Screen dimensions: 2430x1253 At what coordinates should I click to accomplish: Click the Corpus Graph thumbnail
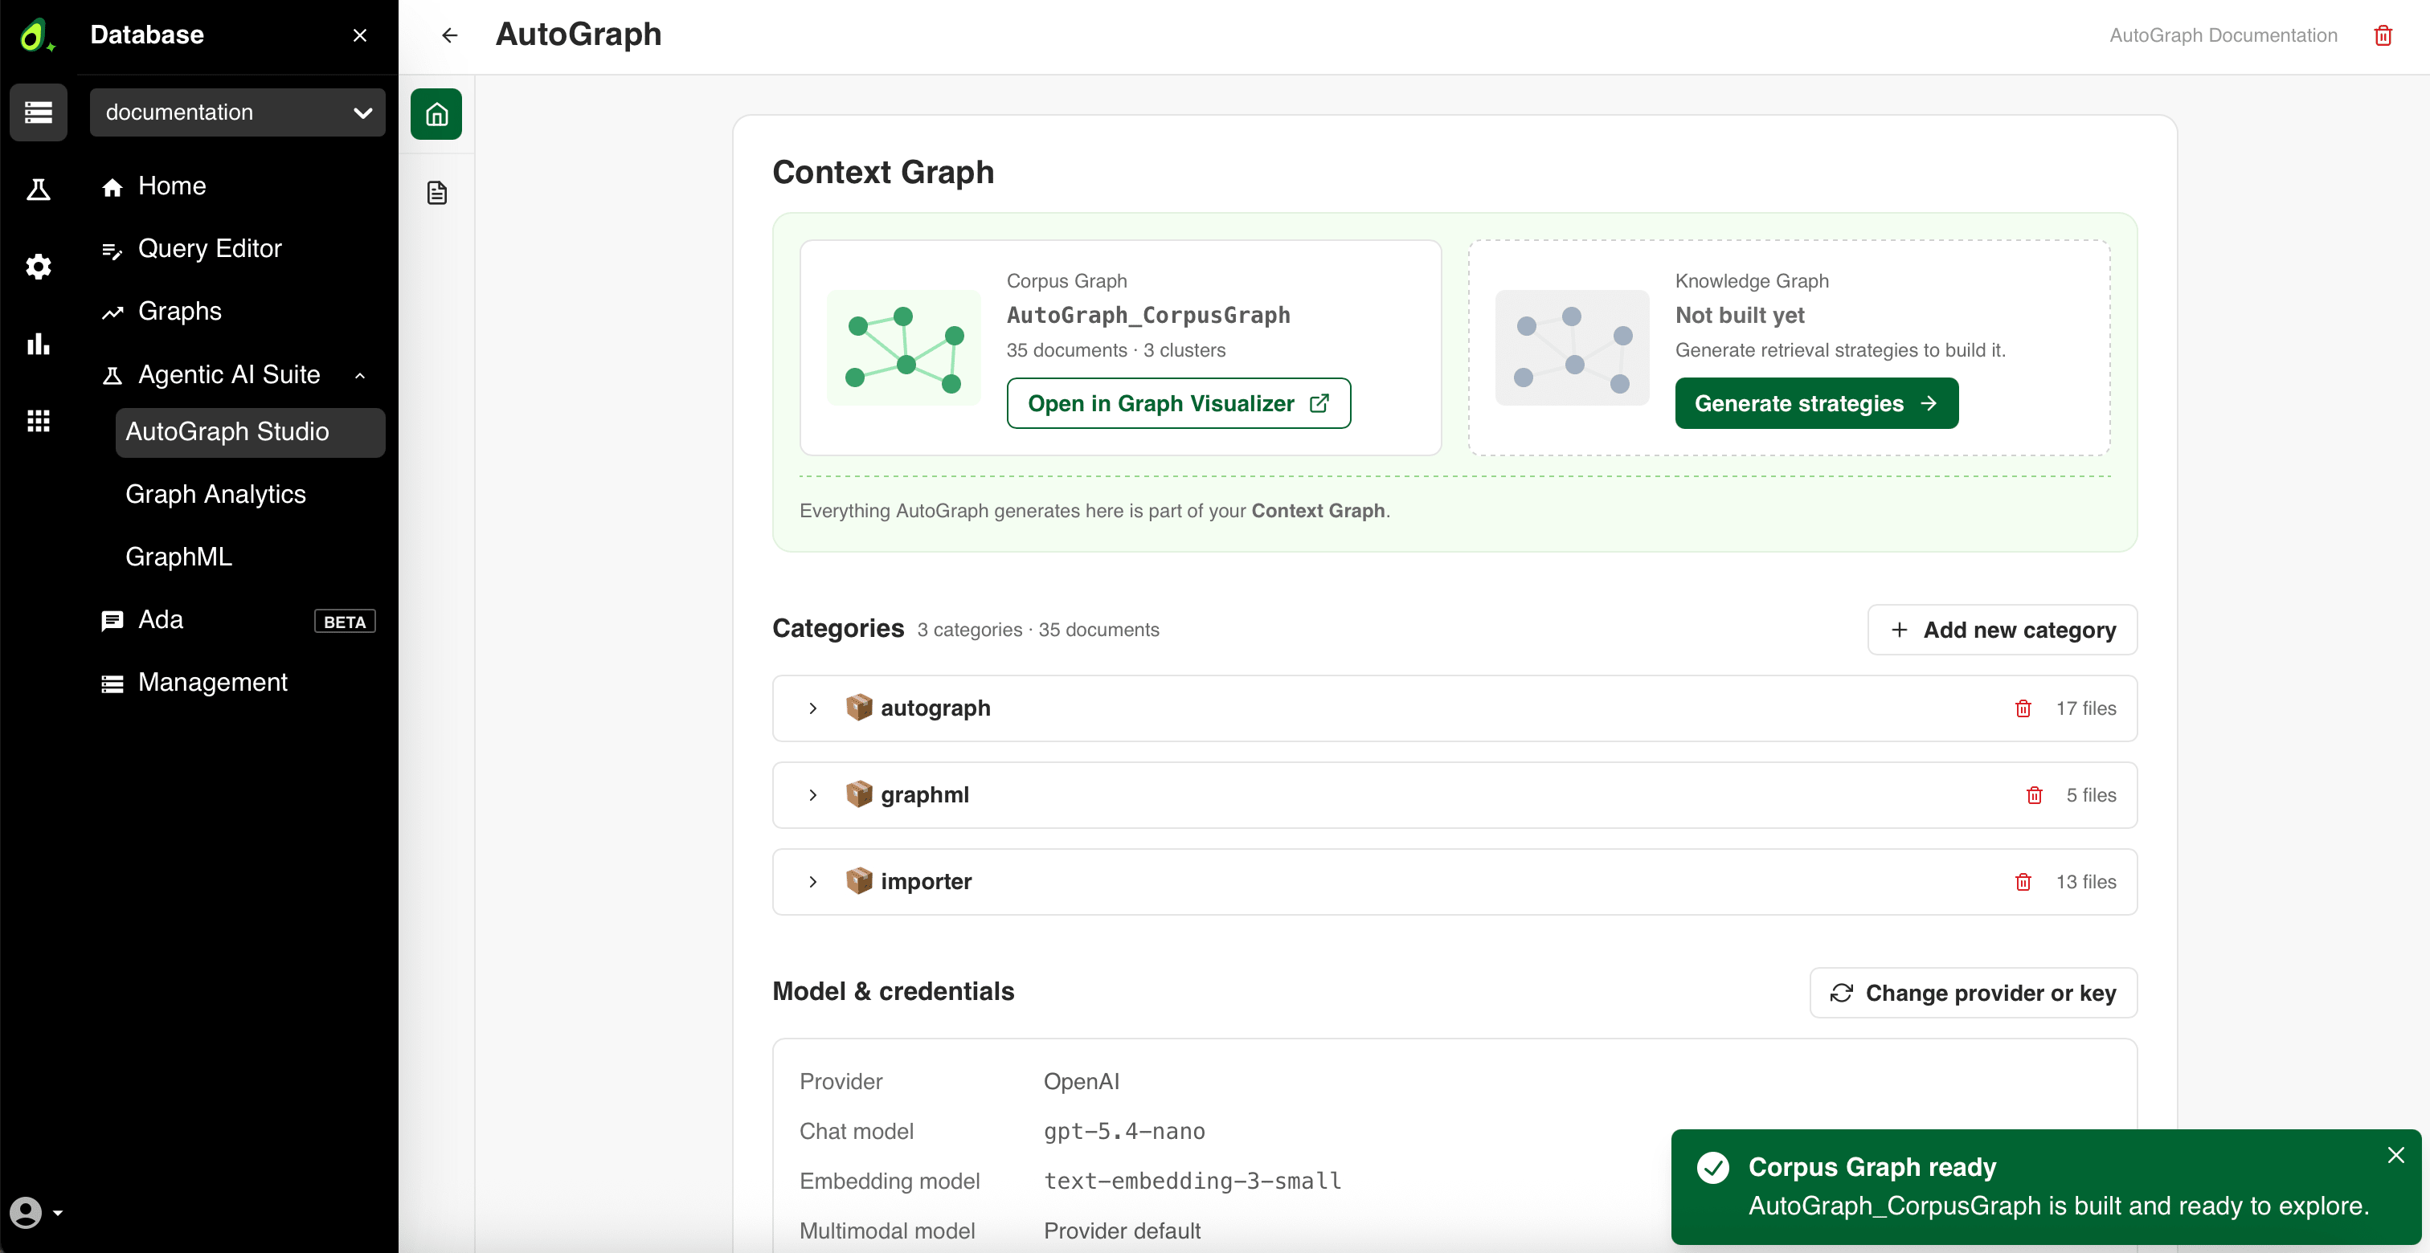click(x=902, y=347)
